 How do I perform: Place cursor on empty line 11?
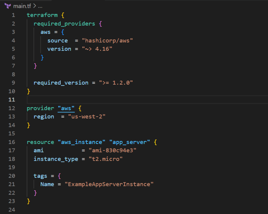(x=147, y=100)
